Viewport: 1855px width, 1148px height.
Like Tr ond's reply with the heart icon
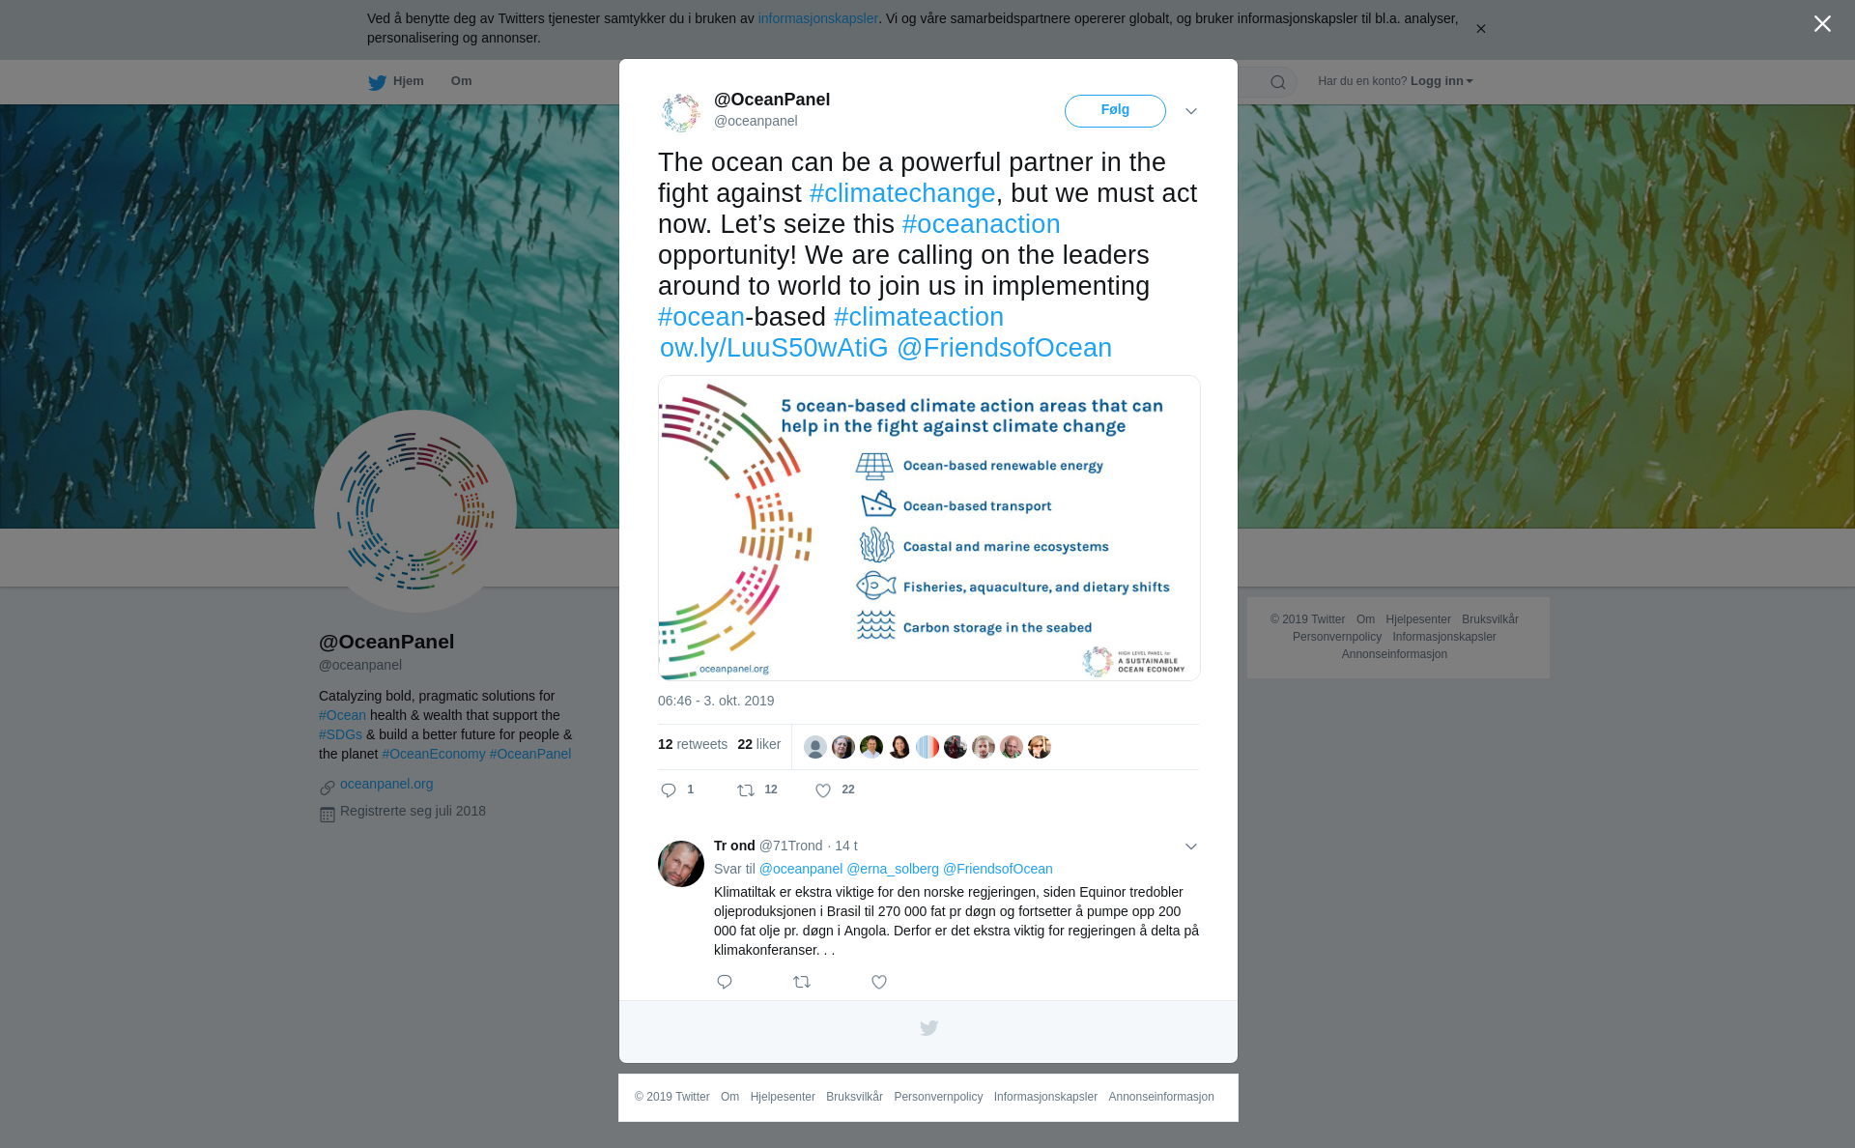(x=879, y=982)
